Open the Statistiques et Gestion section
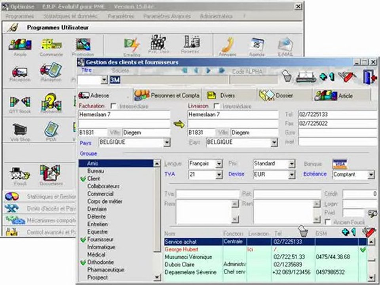 (x=40, y=197)
